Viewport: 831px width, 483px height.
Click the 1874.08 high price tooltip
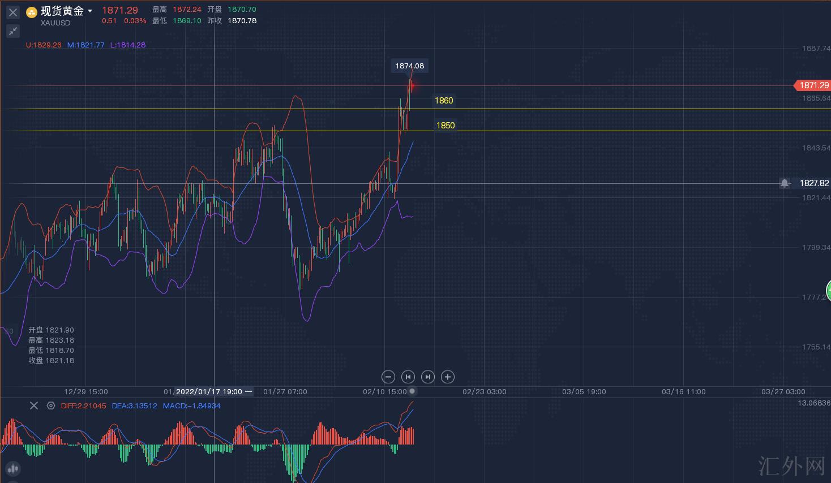coord(409,66)
